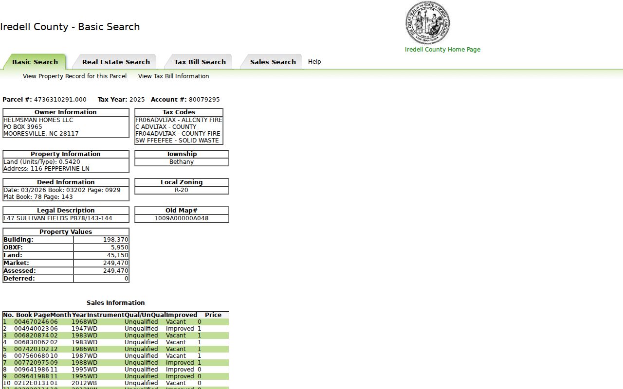
Task: Click the Property Values header
Action: (66, 232)
